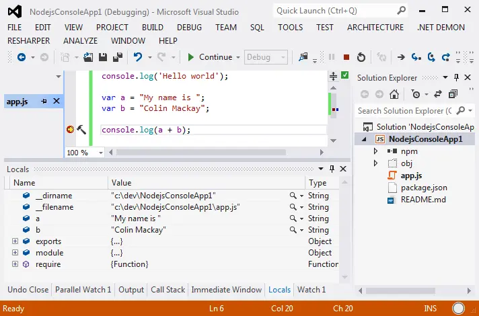Click the Find in Files toolbar icon
Image resolution: width=479 pixels, height=316 pixels.
pyautogui.click(x=303, y=57)
